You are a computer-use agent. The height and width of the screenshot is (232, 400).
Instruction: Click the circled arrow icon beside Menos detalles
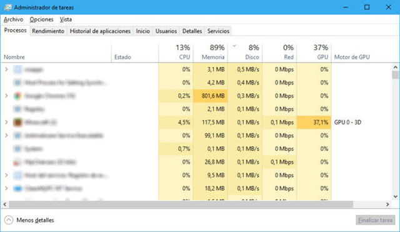coord(9,220)
